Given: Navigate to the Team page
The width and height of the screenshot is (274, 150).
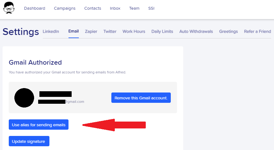Looking at the screenshot, I should 134,8.
